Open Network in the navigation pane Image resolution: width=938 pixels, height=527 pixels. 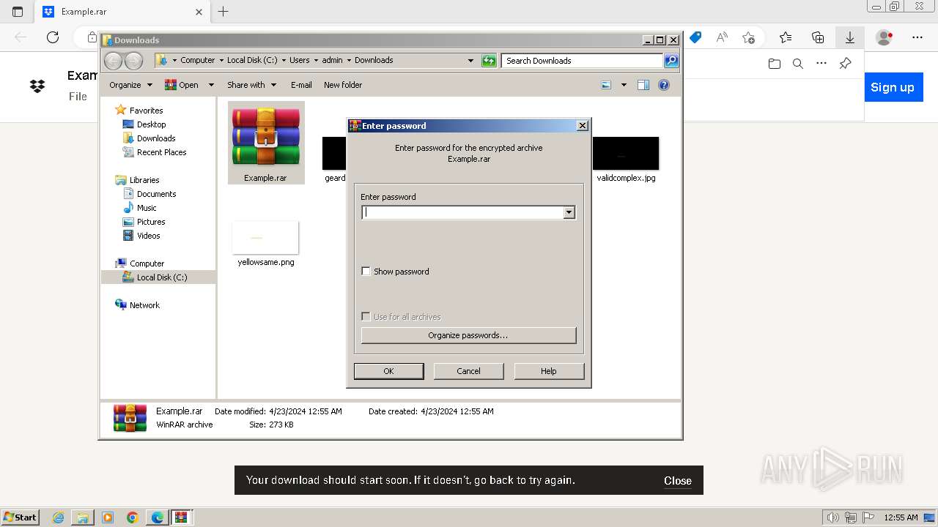pos(144,305)
